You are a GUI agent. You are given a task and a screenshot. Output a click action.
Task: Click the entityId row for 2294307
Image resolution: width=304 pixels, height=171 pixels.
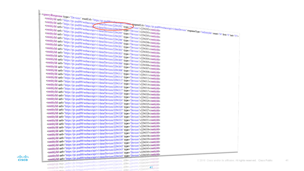103,66
